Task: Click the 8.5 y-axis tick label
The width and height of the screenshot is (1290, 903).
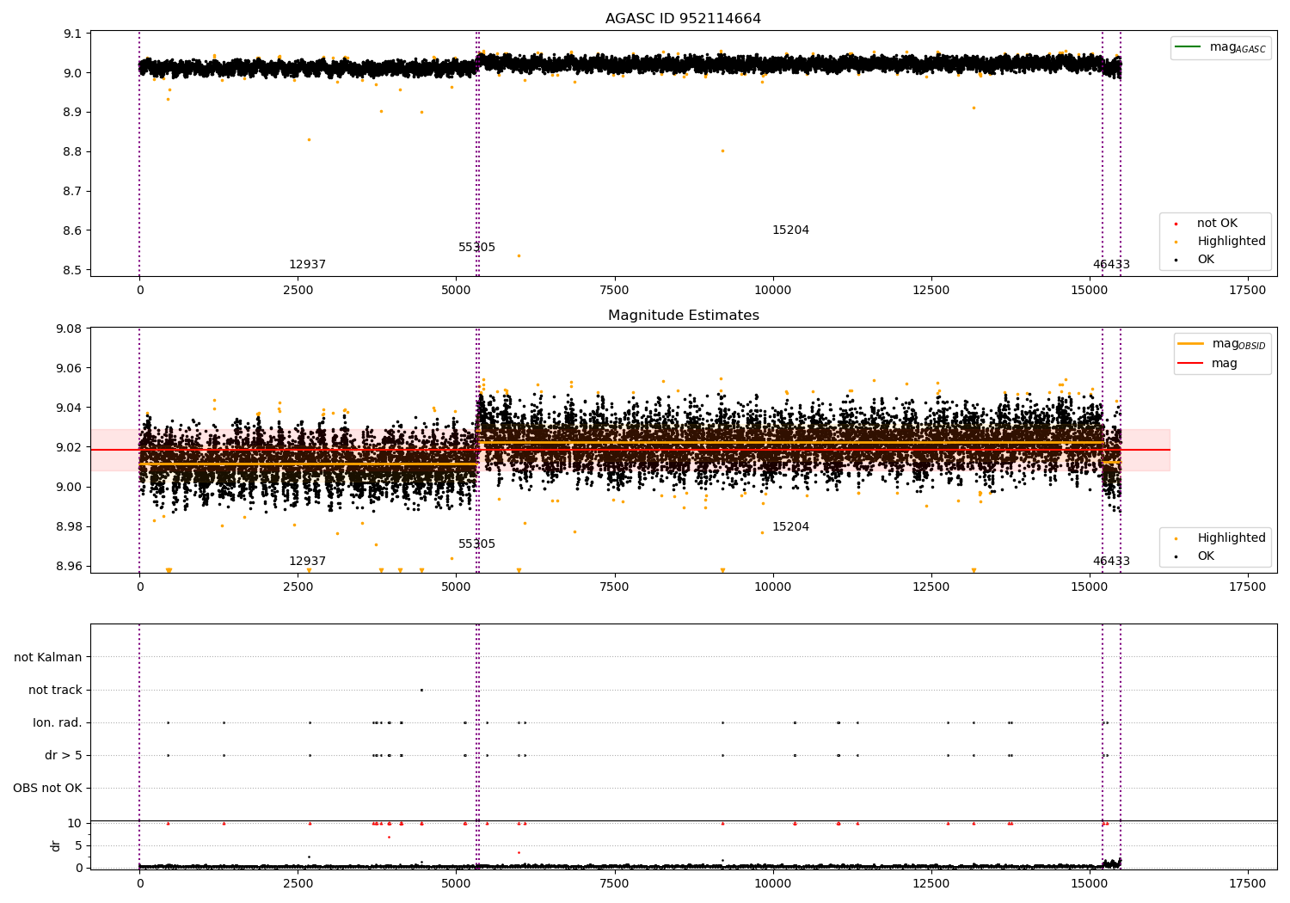Action: pyautogui.click(x=72, y=270)
